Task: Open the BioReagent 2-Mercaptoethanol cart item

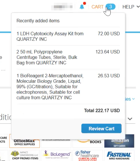Action: click(x=50, y=86)
